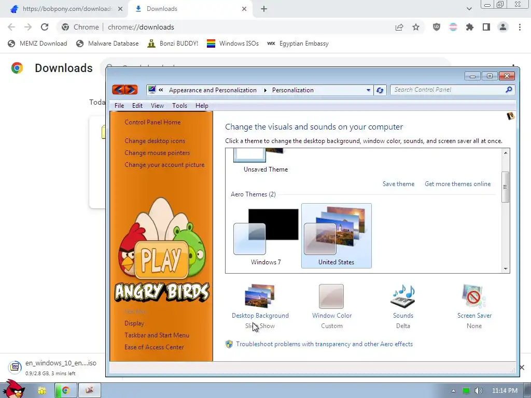Image resolution: width=531 pixels, height=398 pixels.
Task: Close the bobpony.com tab
Action: (120, 9)
